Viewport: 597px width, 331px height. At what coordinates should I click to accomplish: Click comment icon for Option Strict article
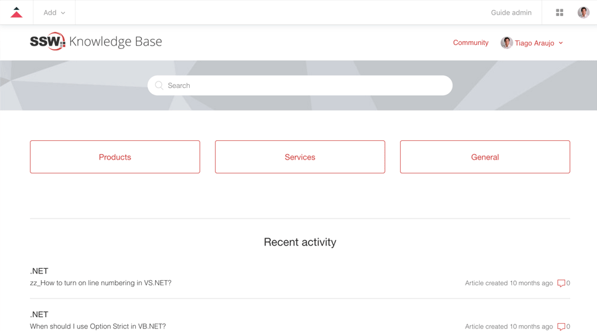tap(561, 327)
